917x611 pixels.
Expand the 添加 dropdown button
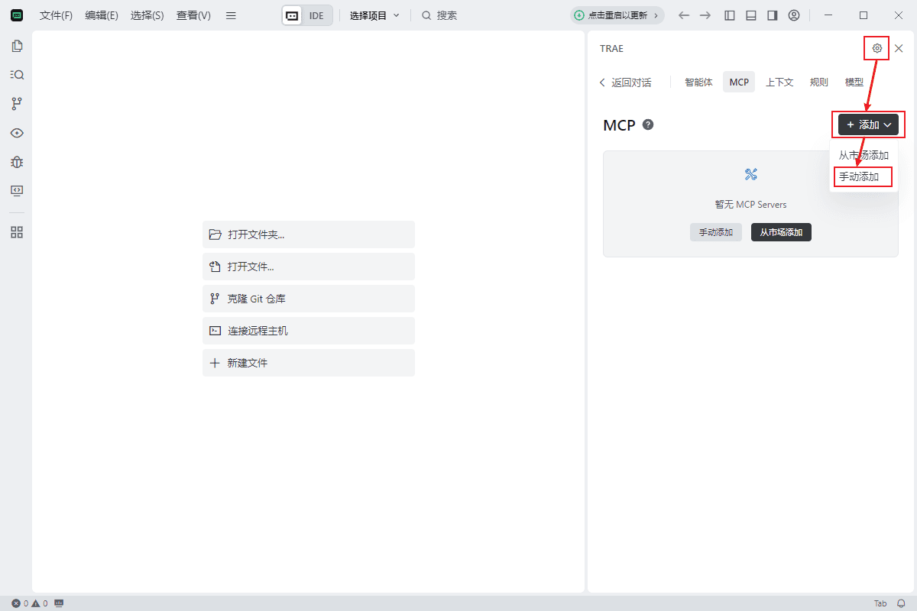[868, 124]
